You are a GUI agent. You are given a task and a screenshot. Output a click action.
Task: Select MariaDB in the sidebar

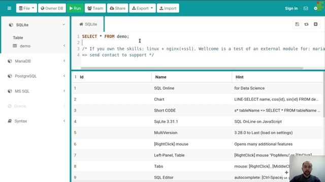click(x=23, y=61)
